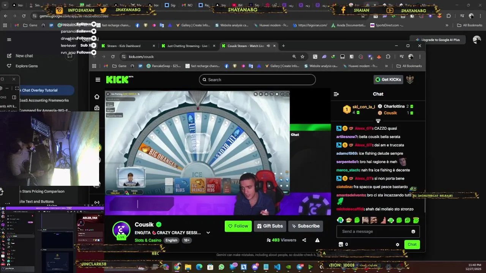Open Slots & Casino category link
Viewport: 486px width, 273px height.
pyautogui.click(x=148, y=240)
